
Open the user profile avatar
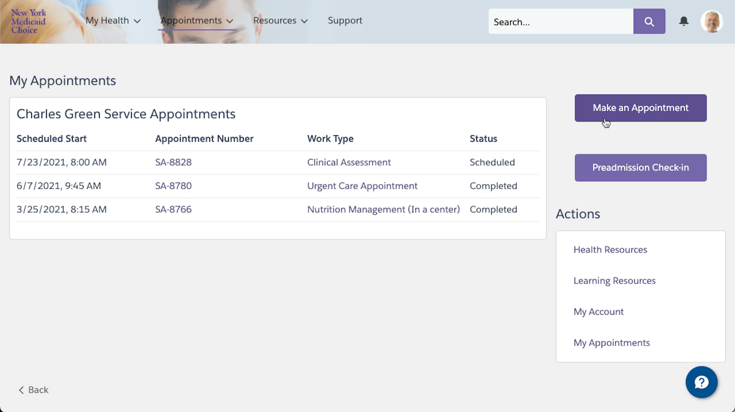tap(711, 22)
